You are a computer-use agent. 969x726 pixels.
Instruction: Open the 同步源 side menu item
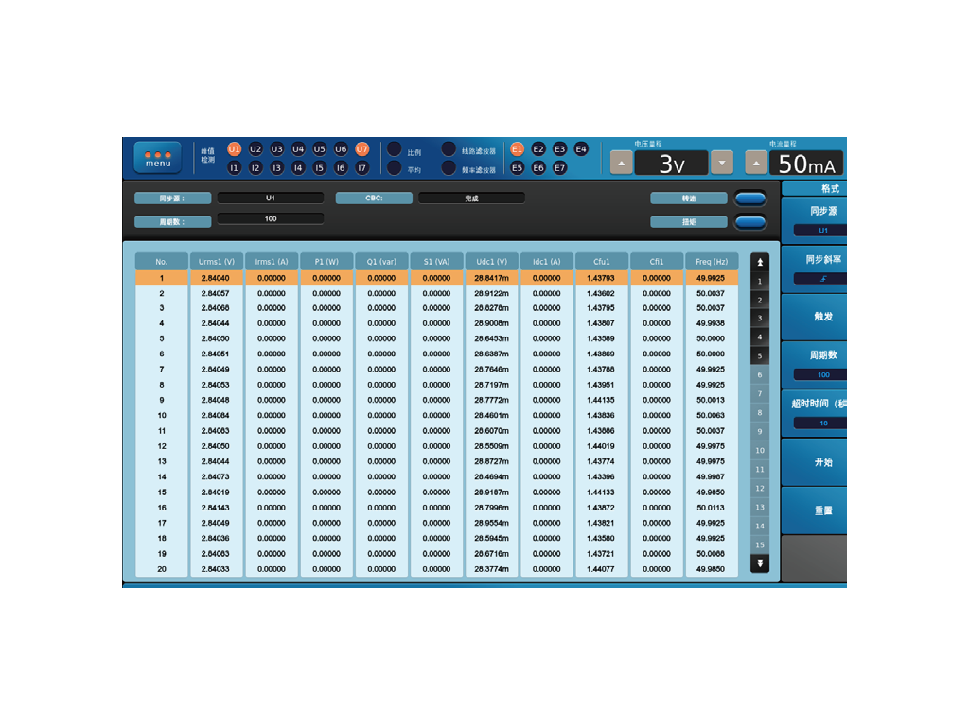point(814,219)
